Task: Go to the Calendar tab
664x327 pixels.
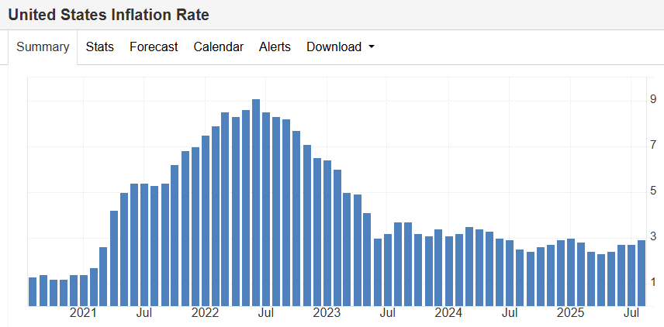Action: point(219,47)
